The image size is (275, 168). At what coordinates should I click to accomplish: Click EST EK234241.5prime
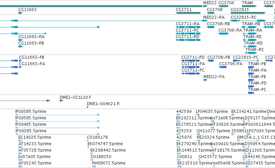coord(249,112)
